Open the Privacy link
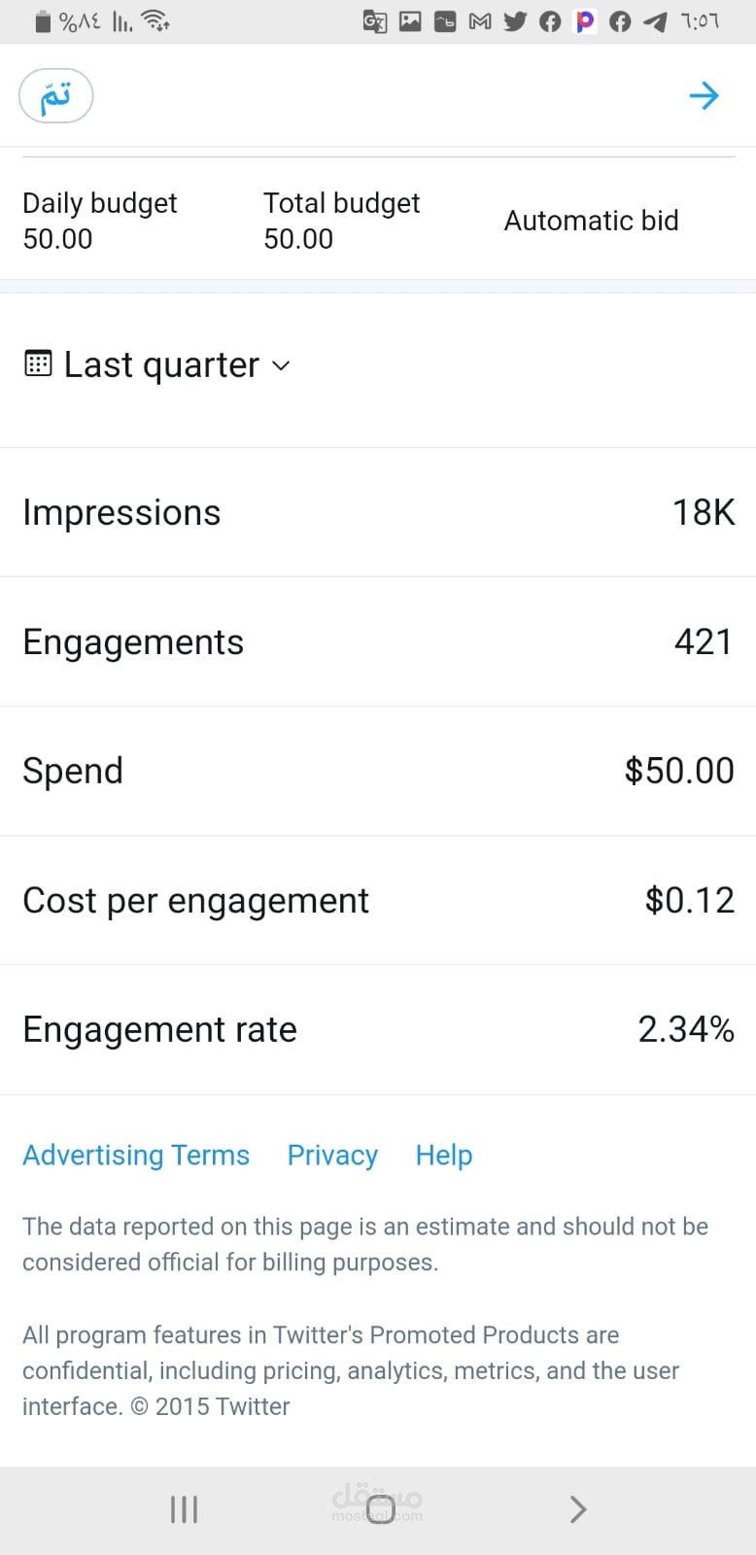 pyautogui.click(x=332, y=1155)
